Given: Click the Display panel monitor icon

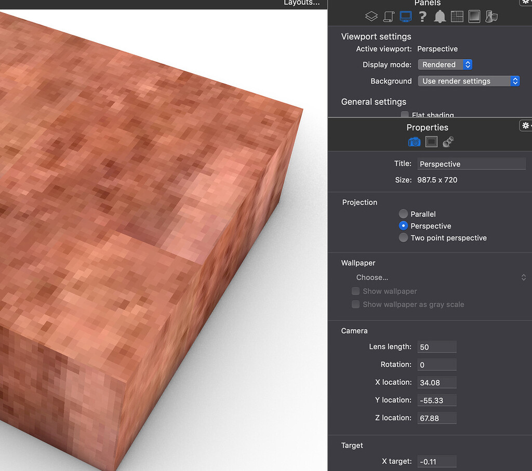Looking at the screenshot, I should click(x=406, y=16).
